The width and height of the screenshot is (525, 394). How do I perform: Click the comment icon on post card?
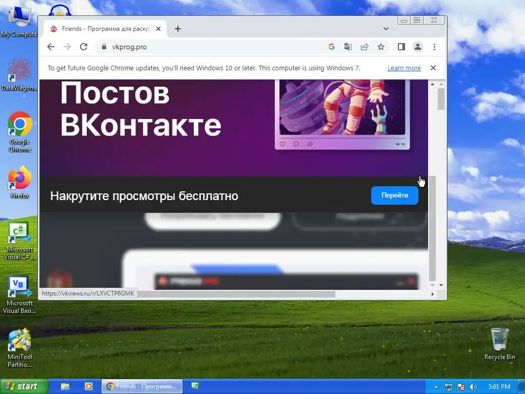point(296,144)
